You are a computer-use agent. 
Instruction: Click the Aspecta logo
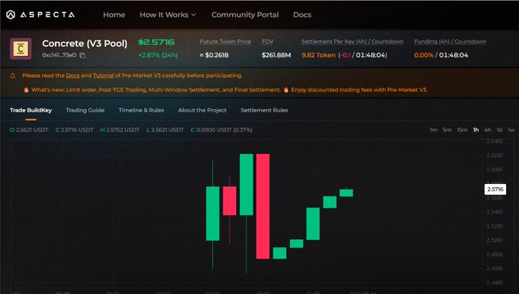[40, 15]
